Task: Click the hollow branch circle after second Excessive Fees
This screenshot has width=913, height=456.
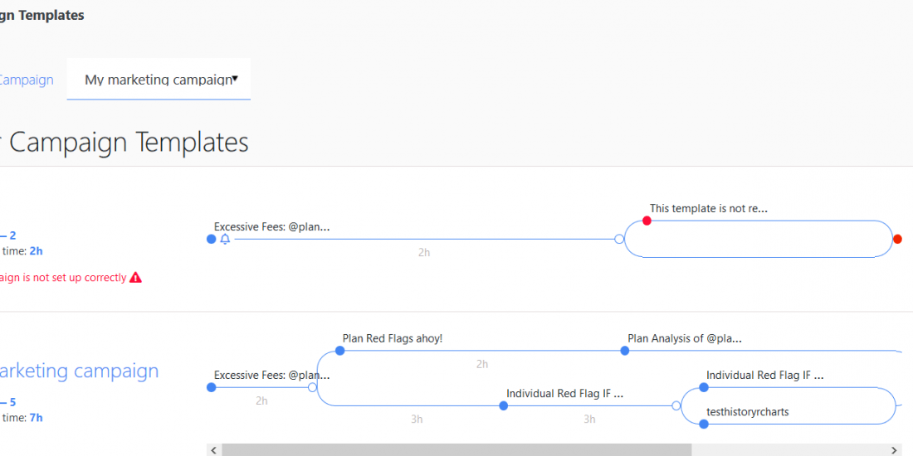Action: coord(312,387)
